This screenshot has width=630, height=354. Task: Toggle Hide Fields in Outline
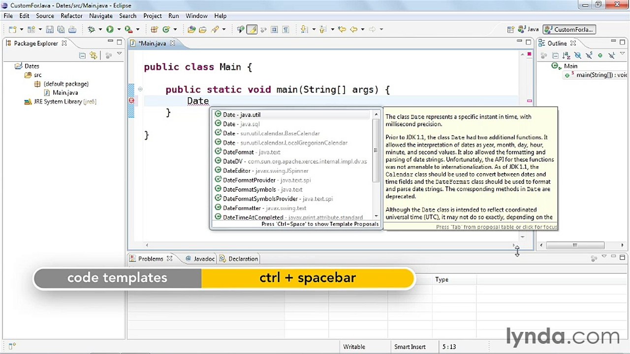pos(578,55)
